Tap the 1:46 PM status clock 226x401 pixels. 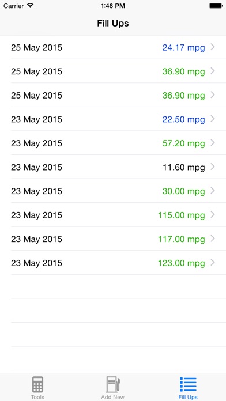[x=113, y=6]
